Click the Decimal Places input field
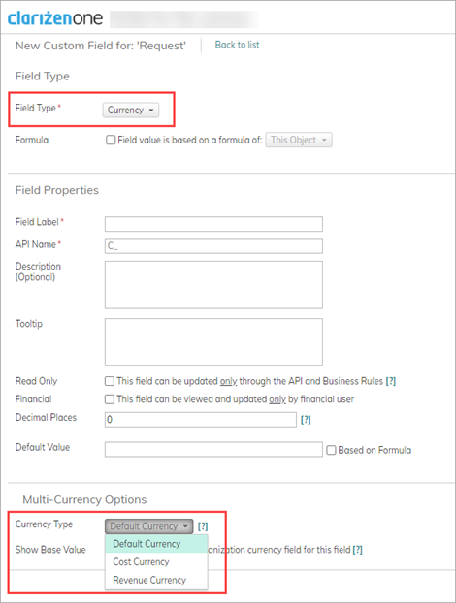The image size is (456, 603). [201, 420]
